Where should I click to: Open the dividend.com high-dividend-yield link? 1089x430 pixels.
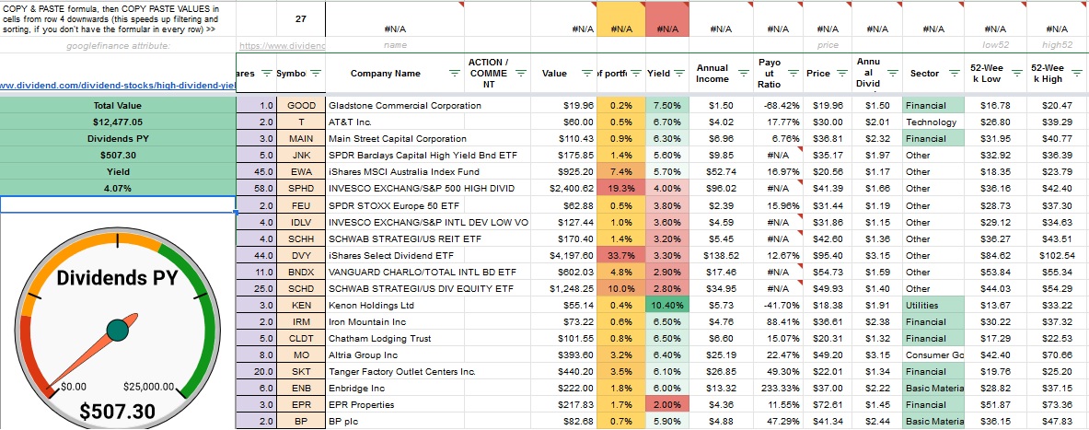pos(118,86)
